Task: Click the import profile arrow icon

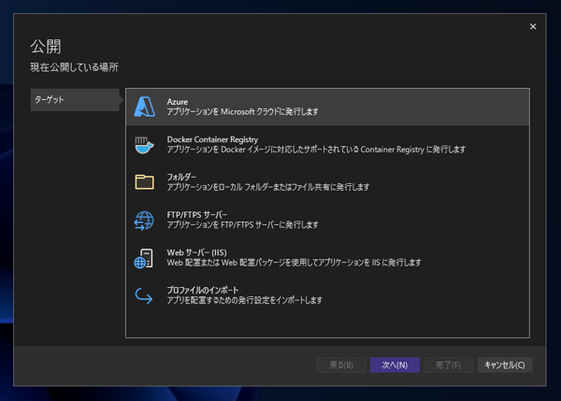Action: 144,295
